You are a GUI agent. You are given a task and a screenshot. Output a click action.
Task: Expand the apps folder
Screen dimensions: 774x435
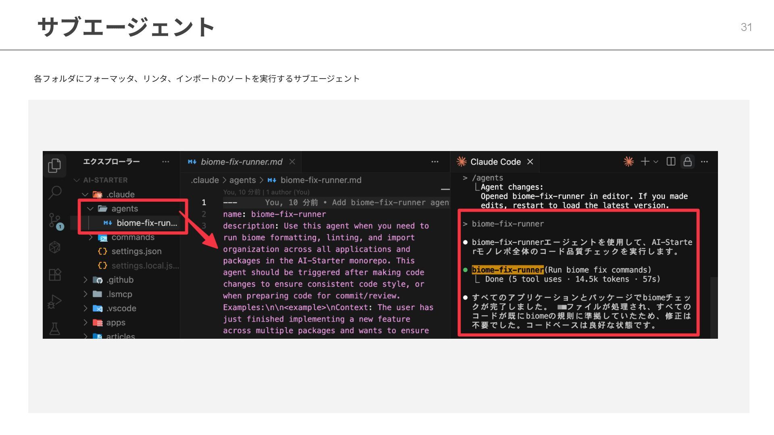click(85, 323)
